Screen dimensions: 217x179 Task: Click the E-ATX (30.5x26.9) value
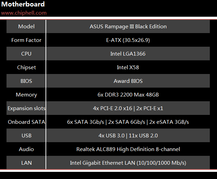pyautogui.click(x=128, y=40)
